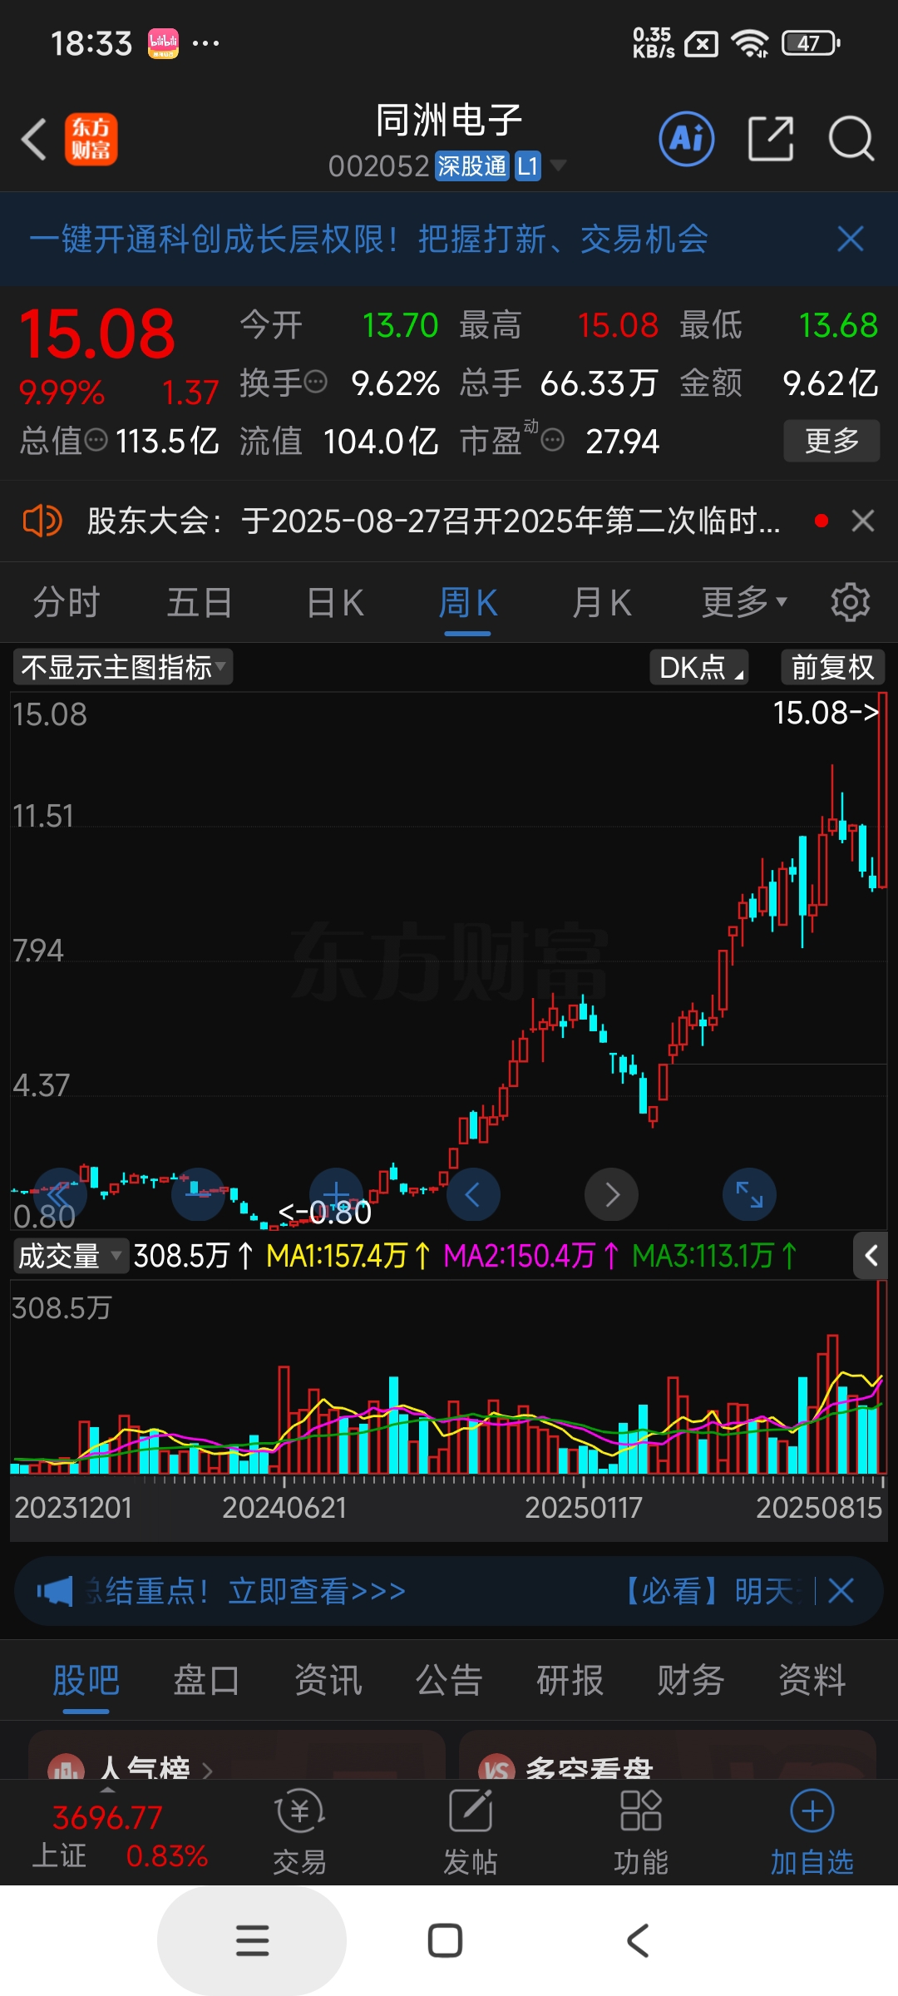The width and height of the screenshot is (898, 1996).
Task: Switch to the 月K chart tab
Action: coord(601,602)
